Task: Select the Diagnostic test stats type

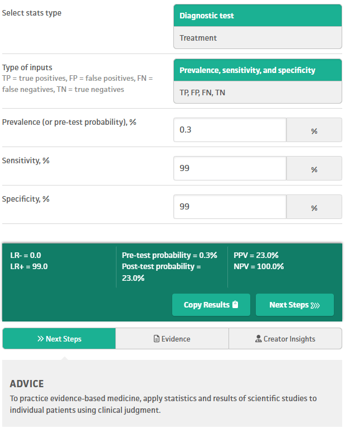Action: [x=257, y=16]
